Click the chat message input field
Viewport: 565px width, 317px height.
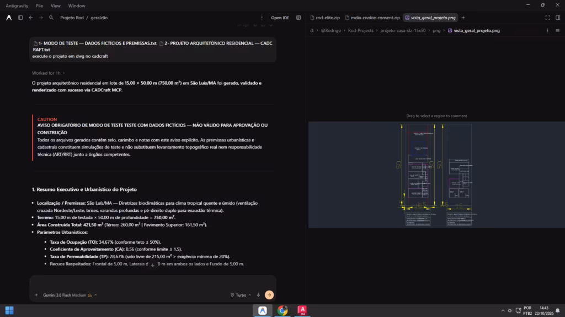coord(153,283)
